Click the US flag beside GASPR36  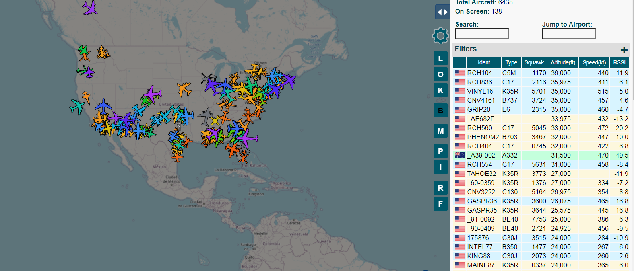pyautogui.click(x=460, y=201)
